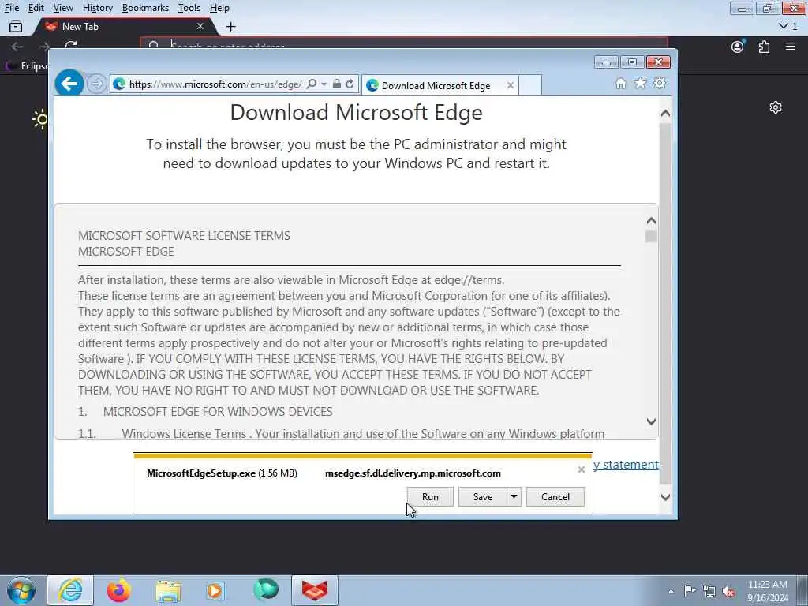The height and width of the screenshot is (606, 808).
Task: Launch Firefox from the taskbar
Action: pos(119,590)
